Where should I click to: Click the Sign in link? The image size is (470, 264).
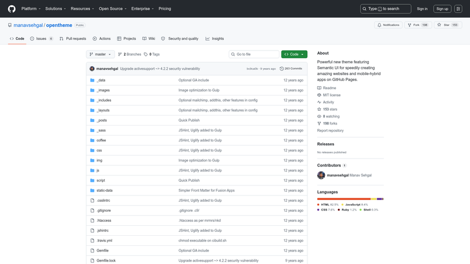[422, 9]
